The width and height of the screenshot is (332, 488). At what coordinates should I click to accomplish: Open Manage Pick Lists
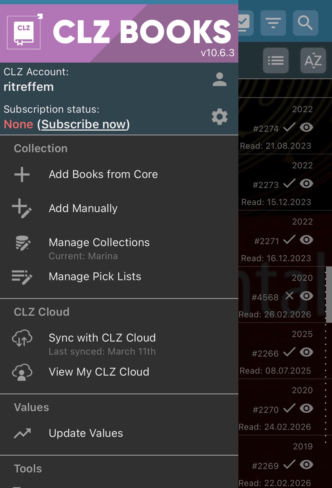95,277
